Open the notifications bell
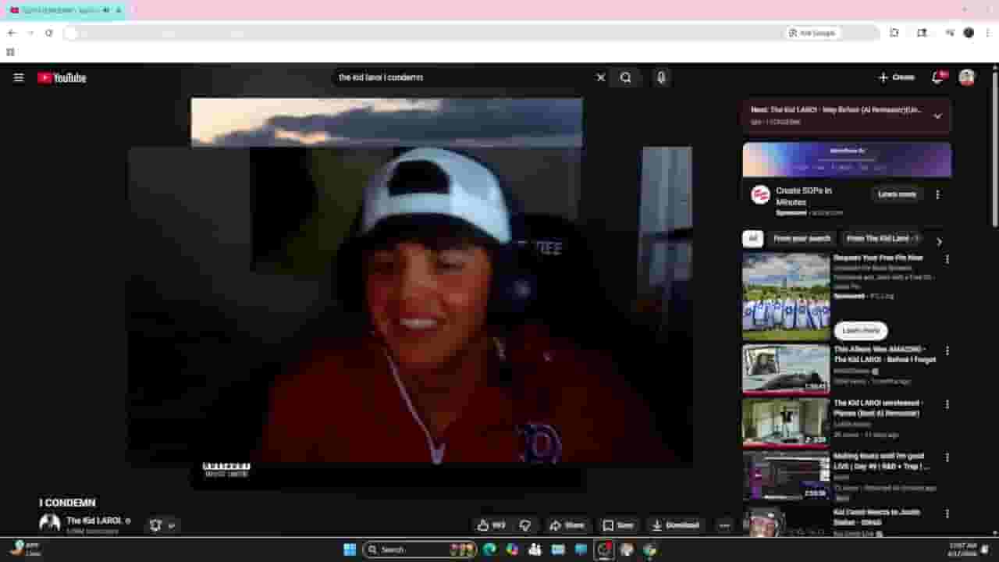This screenshot has width=999, height=562. coord(938,77)
